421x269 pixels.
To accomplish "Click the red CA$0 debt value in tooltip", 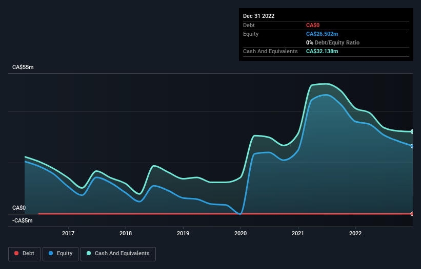I will pos(313,25).
